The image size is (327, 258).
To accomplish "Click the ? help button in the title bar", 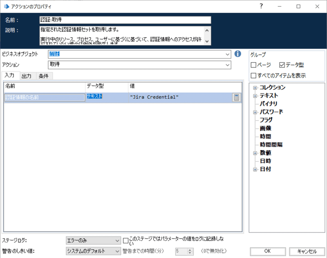I will click(x=261, y=6).
